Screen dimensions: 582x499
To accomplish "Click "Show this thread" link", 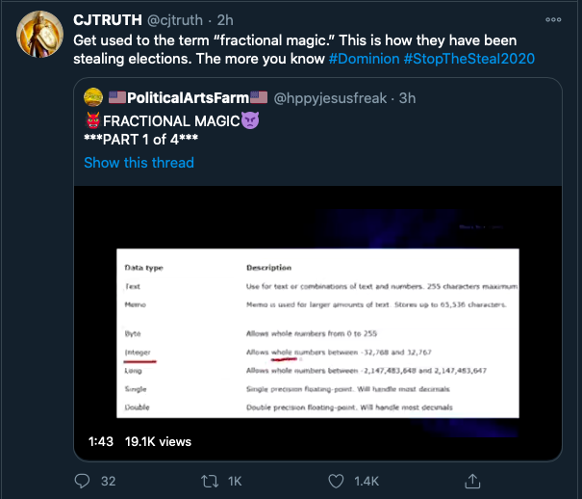I will pos(139,162).
